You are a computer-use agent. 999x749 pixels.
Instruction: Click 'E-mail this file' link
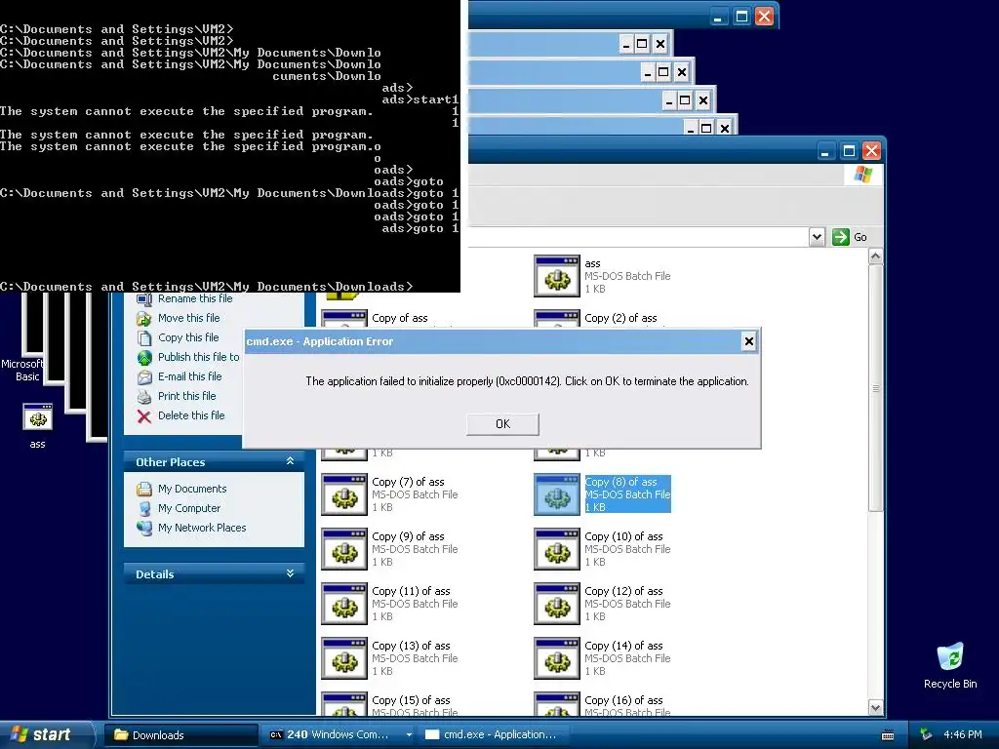click(190, 376)
